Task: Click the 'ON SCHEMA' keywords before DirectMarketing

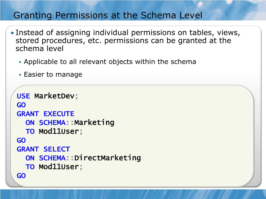Action: 46,158
